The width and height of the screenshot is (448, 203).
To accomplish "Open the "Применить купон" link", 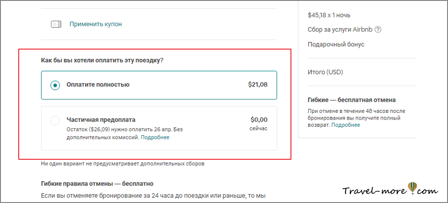I will click(95, 24).
